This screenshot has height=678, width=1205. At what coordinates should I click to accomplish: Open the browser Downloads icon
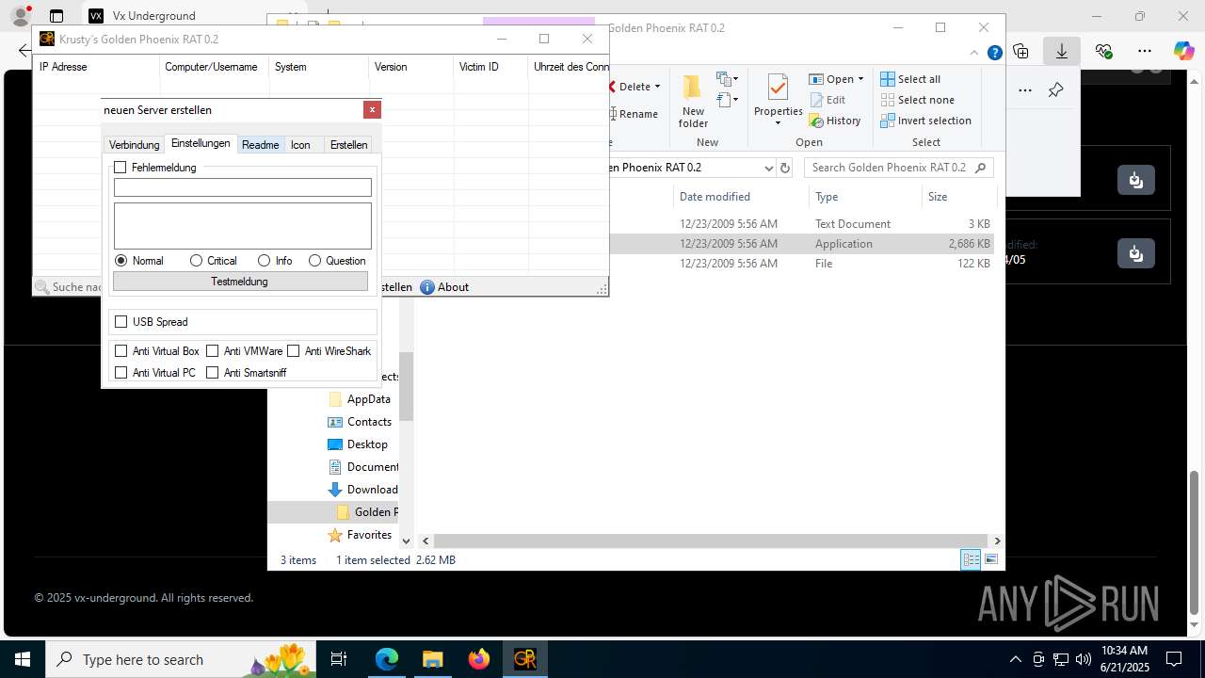1062,52
